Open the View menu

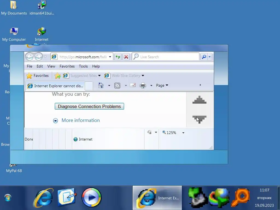click(x=51, y=66)
